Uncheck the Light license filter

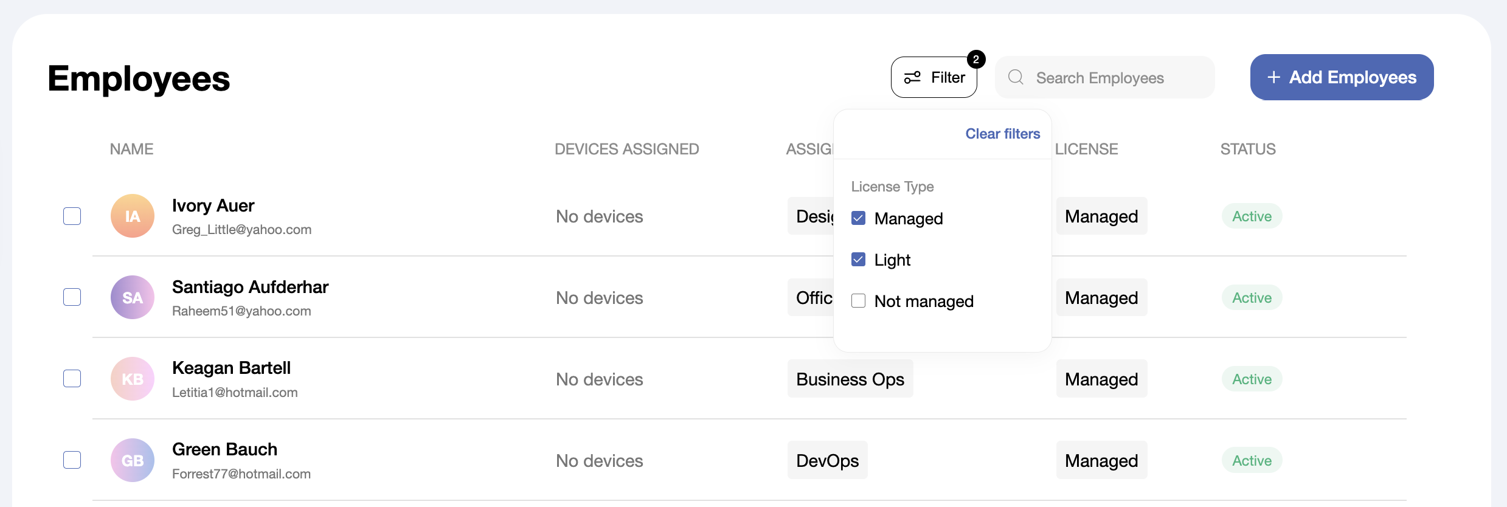tap(858, 260)
